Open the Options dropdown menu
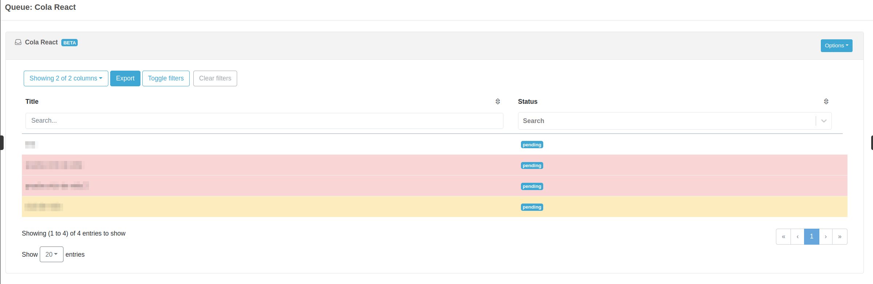The image size is (873, 284). tap(836, 46)
